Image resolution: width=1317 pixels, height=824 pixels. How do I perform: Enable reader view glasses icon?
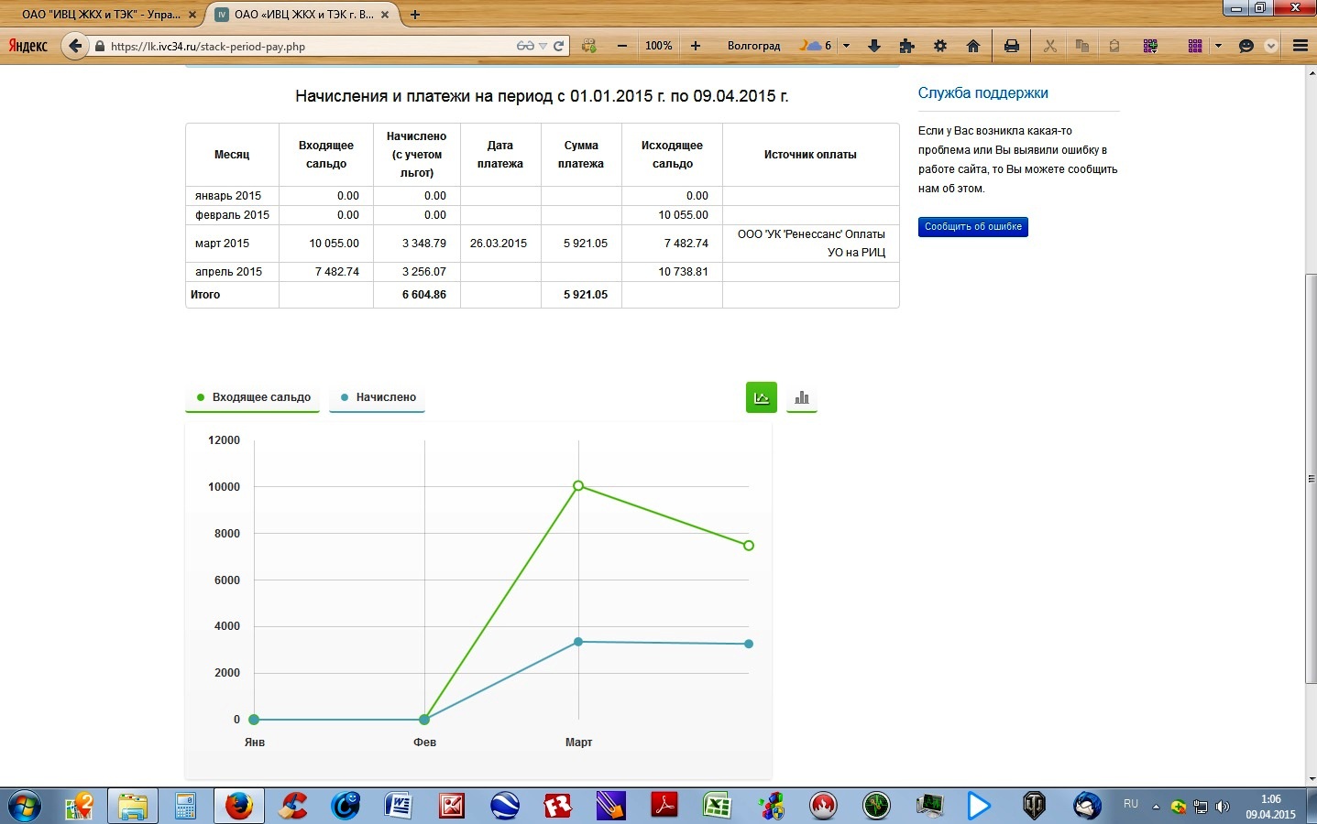click(524, 46)
